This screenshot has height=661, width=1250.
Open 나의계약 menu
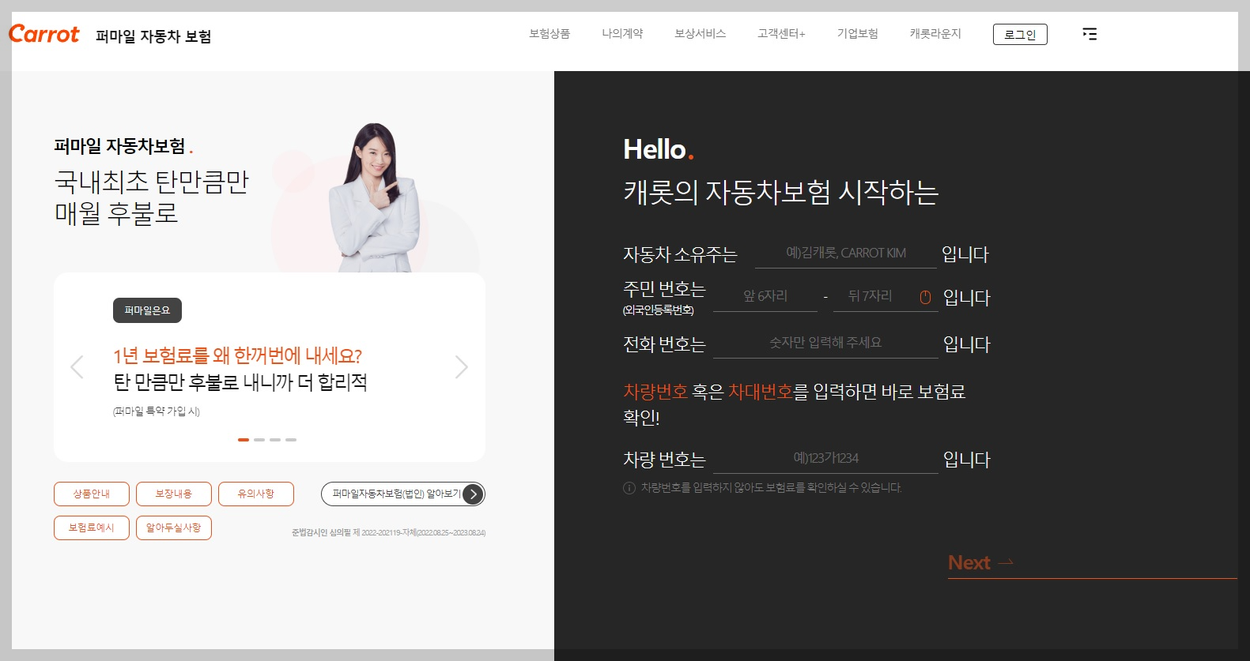[x=622, y=34]
